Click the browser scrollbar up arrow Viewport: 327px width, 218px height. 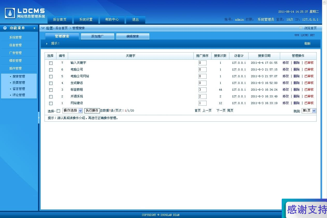tap(324, 2)
